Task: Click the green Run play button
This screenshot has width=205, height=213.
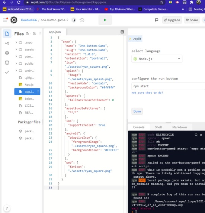Action: click(105, 20)
